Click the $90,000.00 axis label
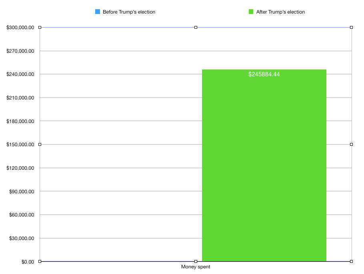Screen dimensions: 364x274 pyautogui.click(x=22, y=191)
